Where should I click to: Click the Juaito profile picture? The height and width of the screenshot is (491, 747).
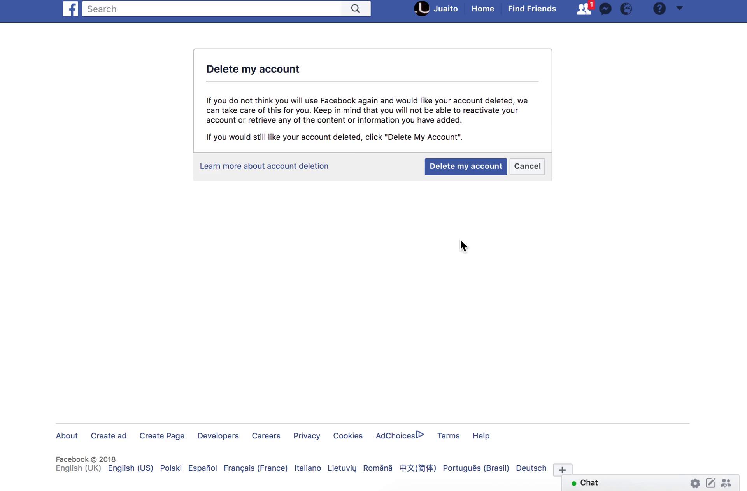tap(422, 9)
